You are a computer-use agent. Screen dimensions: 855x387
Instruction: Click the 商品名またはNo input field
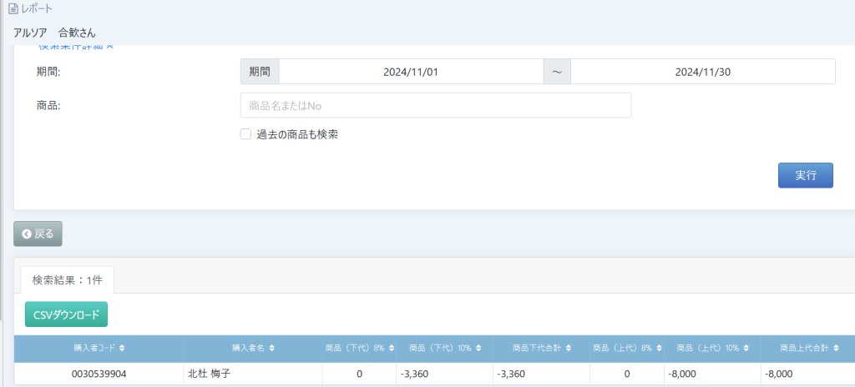(435, 106)
